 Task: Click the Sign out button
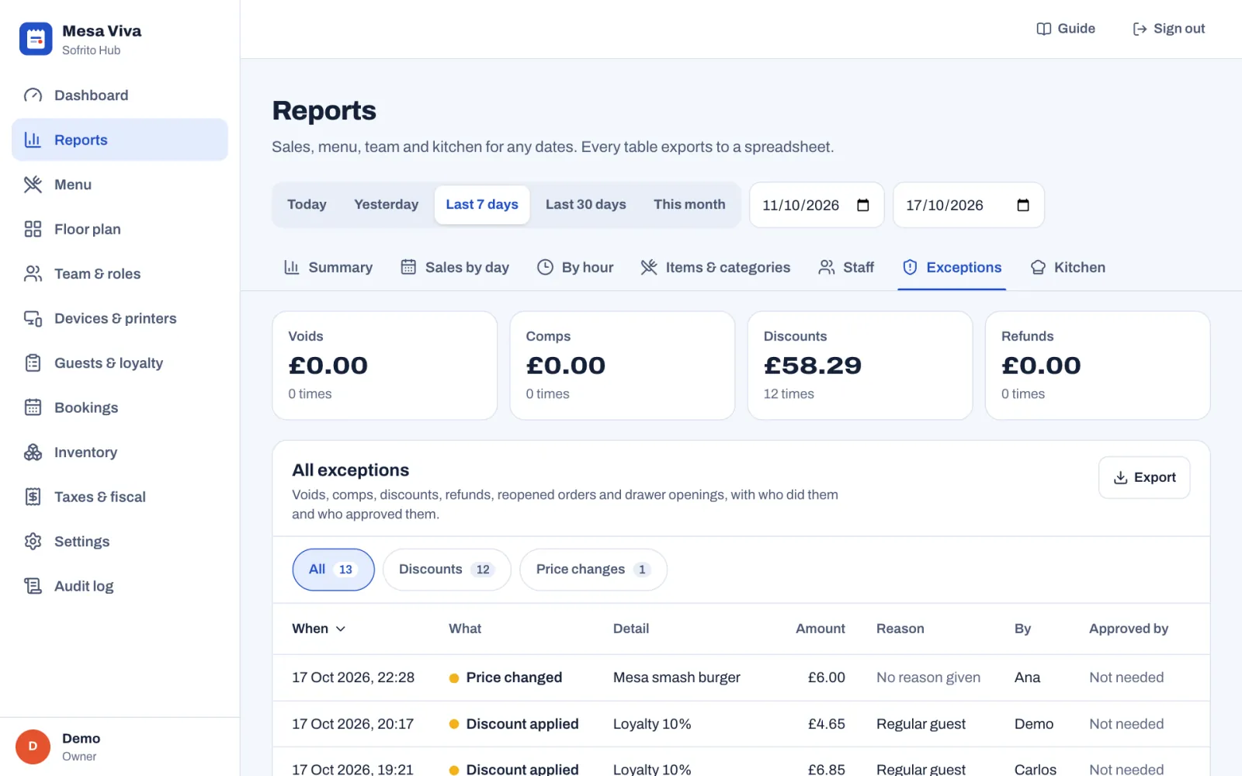[1168, 29]
